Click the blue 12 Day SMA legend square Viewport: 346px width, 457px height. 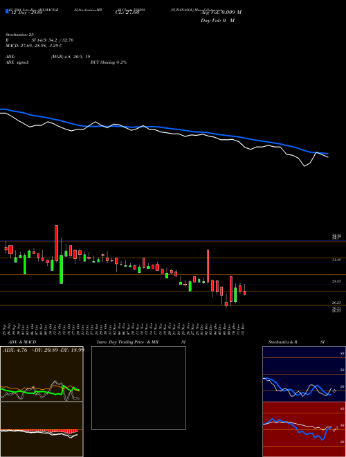coord(7,11)
